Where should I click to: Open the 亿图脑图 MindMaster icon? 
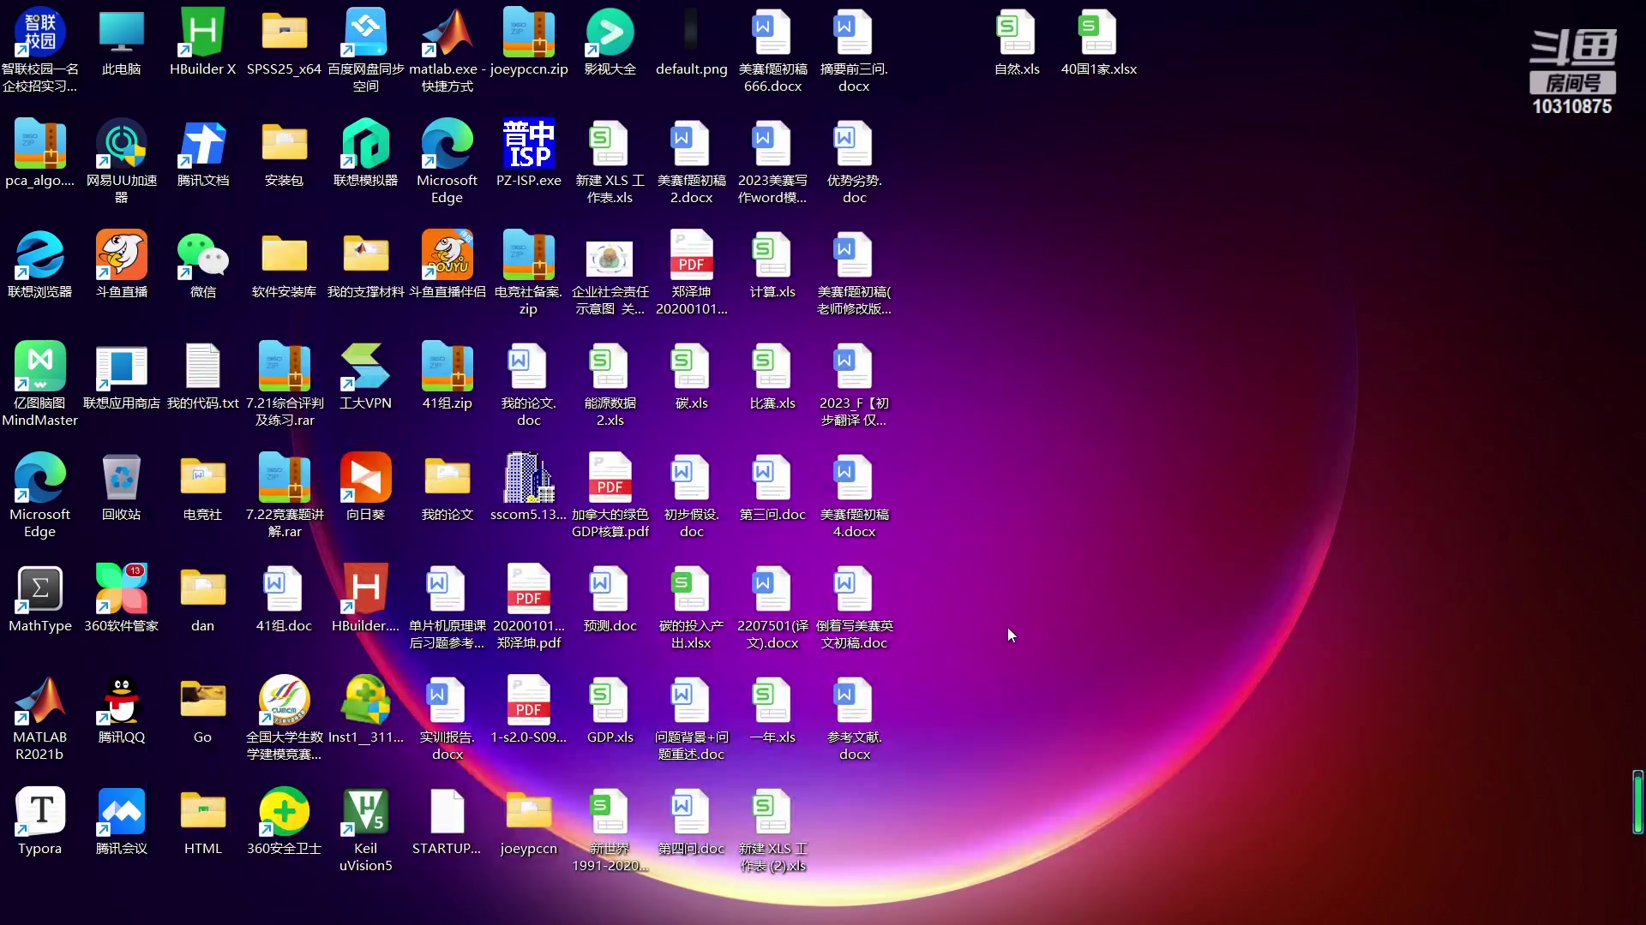[x=39, y=384]
